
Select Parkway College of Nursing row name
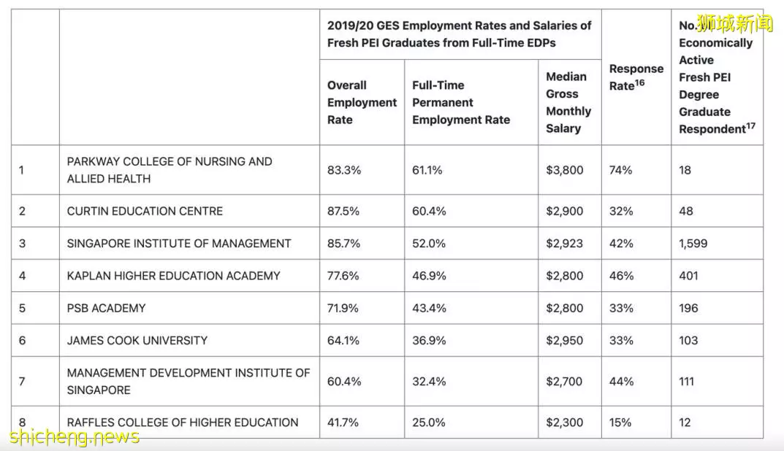(170, 170)
